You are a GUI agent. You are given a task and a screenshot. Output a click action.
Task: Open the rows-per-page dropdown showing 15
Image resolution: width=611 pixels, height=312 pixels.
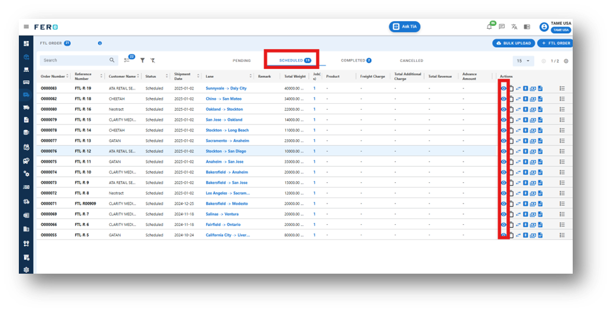point(523,61)
